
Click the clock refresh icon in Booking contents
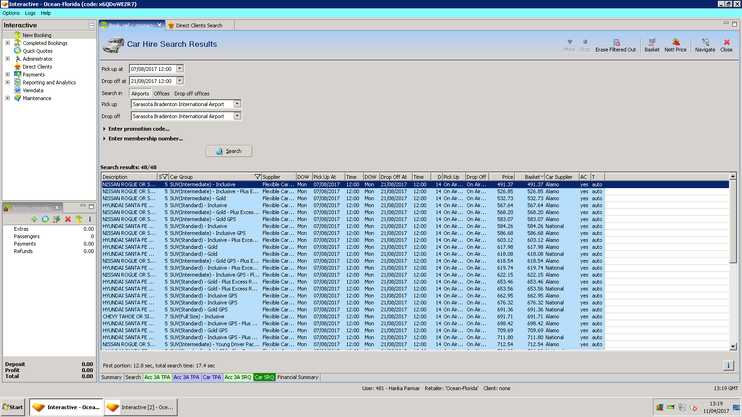[x=45, y=219]
